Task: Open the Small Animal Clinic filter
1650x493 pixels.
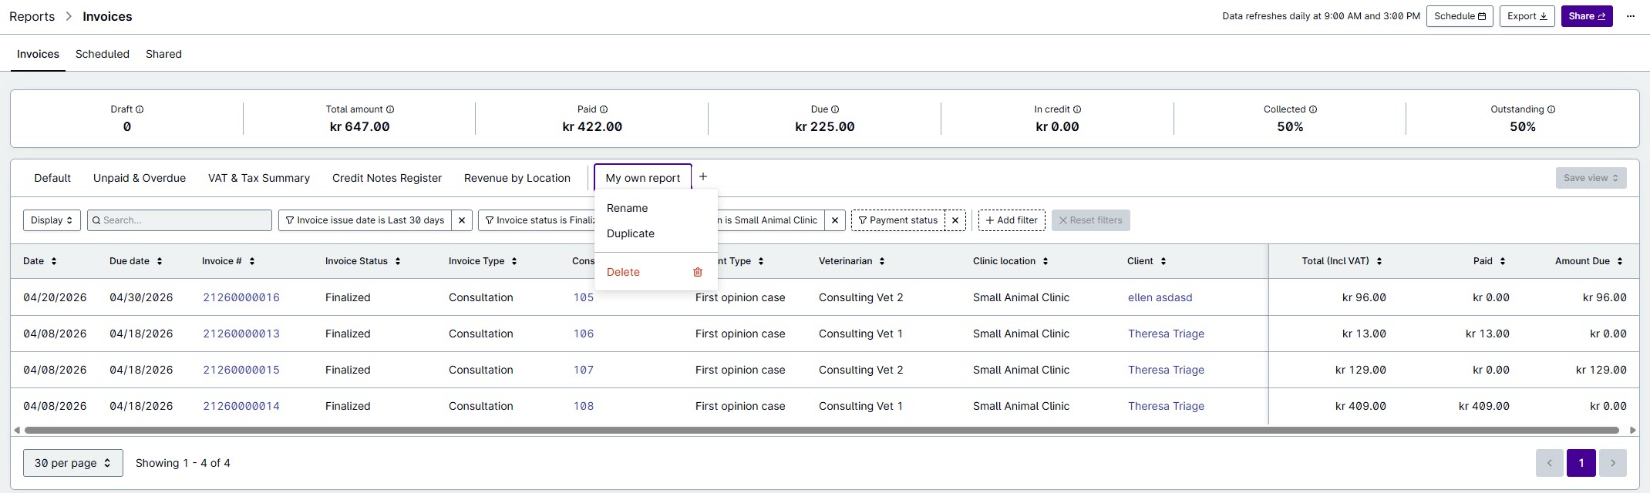Action: pyautogui.click(x=771, y=220)
